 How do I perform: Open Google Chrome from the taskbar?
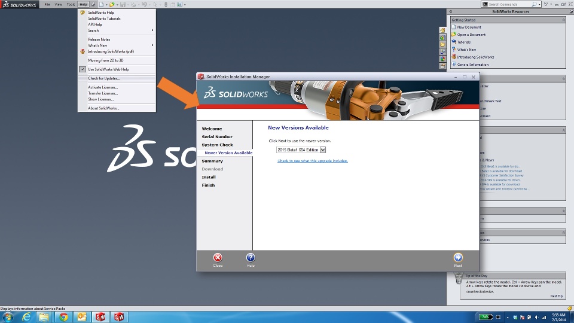(63, 317)
